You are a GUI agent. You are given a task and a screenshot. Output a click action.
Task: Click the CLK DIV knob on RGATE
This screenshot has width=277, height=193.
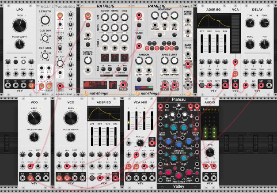click(x=45, y=38)
